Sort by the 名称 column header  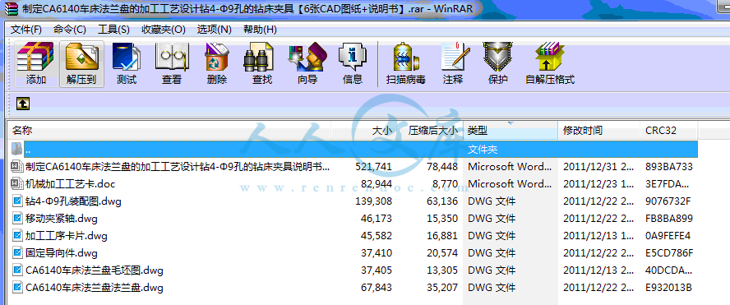pyautogui.click(x=170, y=131)
